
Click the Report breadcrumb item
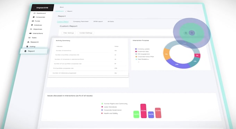(x=70, y=11)
